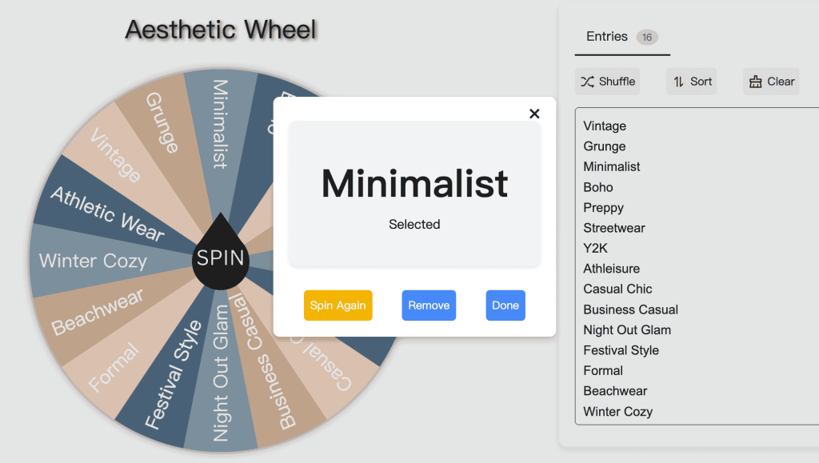The height and width of the screenshot is (463, 819).
Task: Select the Athletic Wear wheel segment
Action: tap(107, 213)
